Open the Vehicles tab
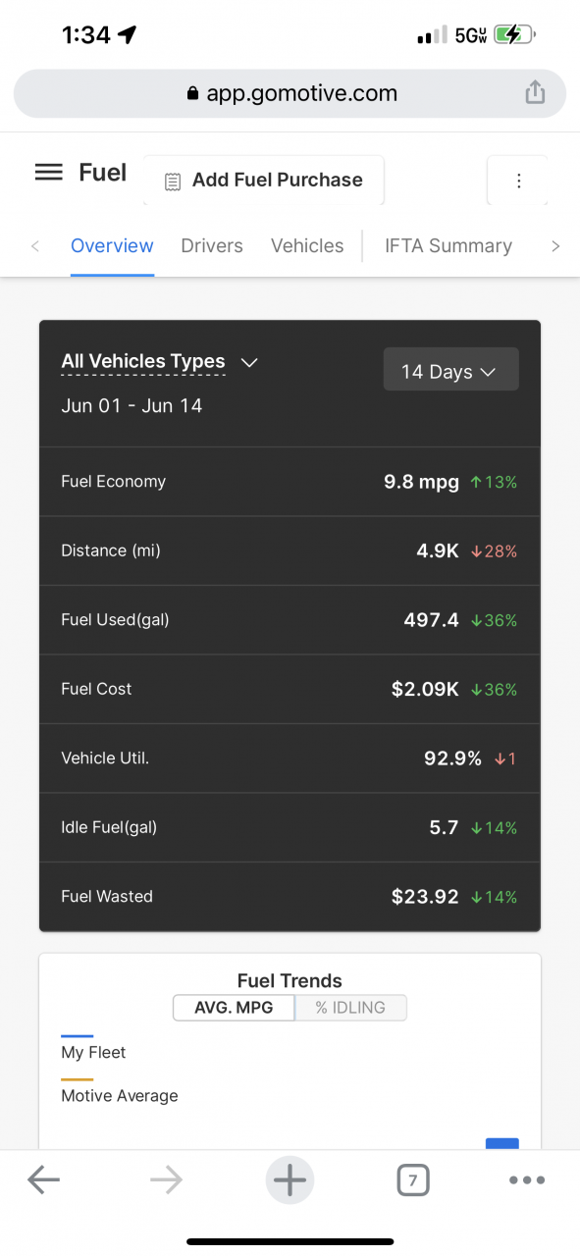The width and height of the screenshot is (580, 1256). point(307,245)
